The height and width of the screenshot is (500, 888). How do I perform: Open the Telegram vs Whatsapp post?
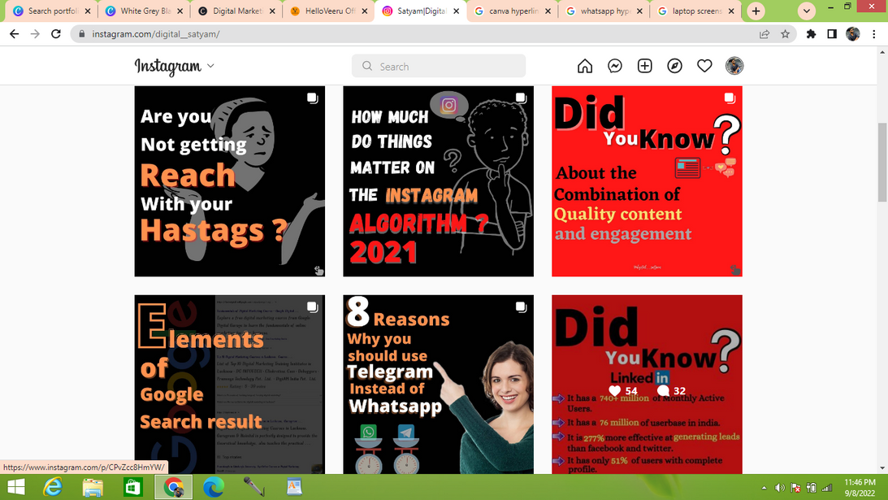pyautogui.click(x=438, y=384)
